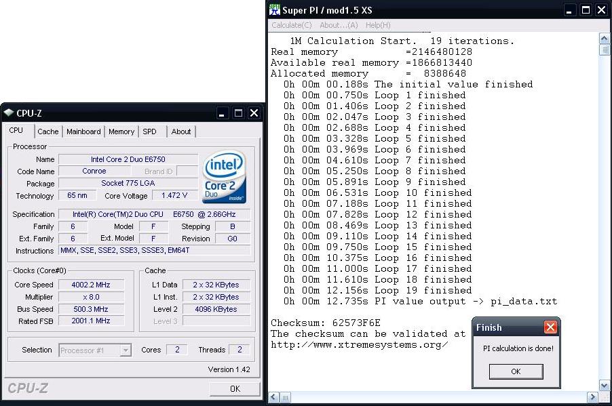612x406 pixels.
Task: Click Super PI vertical scrollbar down arrow
Action: 604,386
